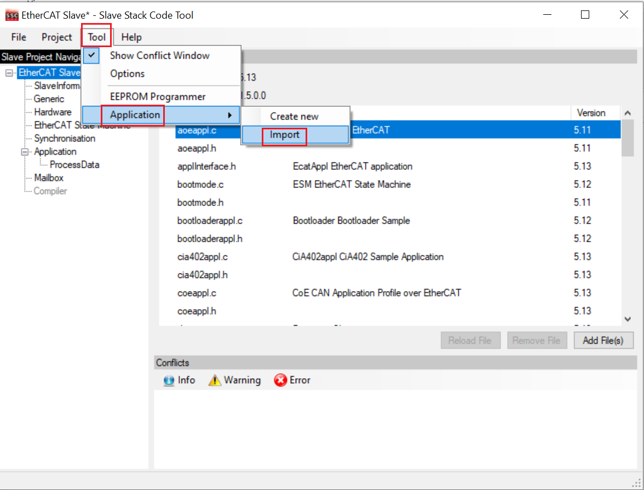The image size is (644, 490).
Task: Open Options from the Tool menu
Action: (x=127, y=73)
